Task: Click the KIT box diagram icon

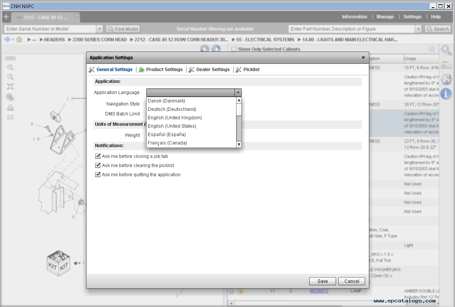Action: (58, 263)
